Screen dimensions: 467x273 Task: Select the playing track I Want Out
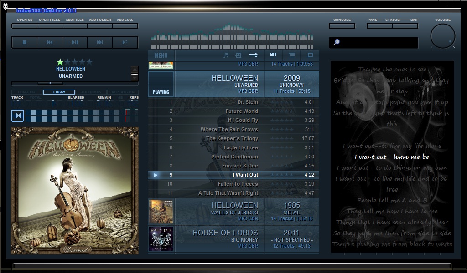click(233, 175)
